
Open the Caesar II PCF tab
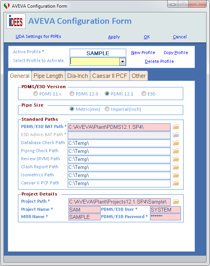(110, 76)
